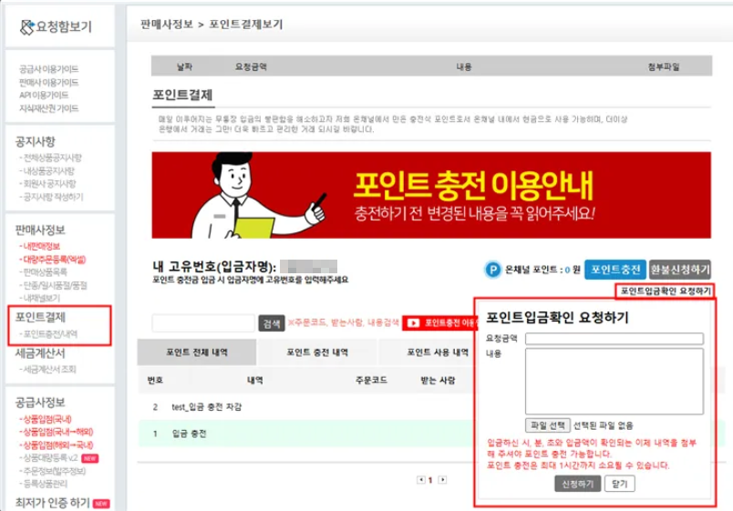Click the NEW badge beside 최저가 인증 하기
The width and height of the screenshot is (733, 511).
tap(101, 504)
